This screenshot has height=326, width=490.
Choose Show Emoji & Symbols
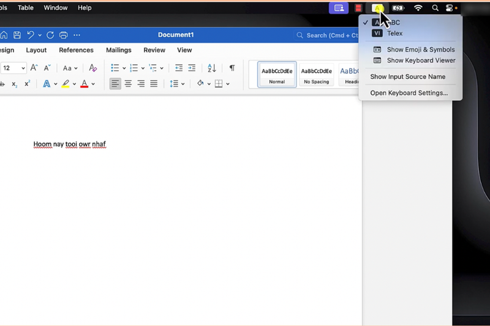(x=410, y=50)
